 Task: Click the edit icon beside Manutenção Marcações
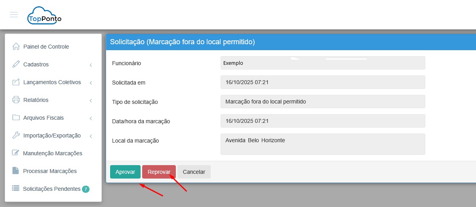[16, 153]
